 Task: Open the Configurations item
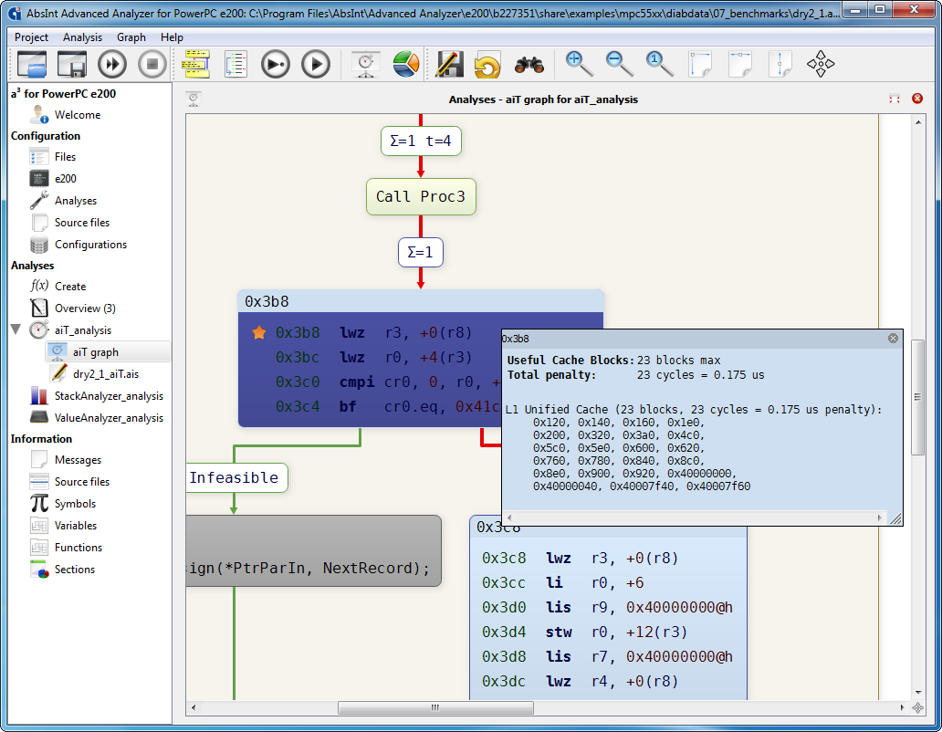(90, 245)
